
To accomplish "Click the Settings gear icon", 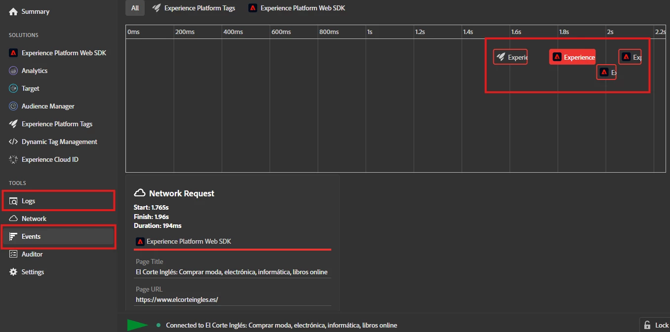I will coord(13,272).
